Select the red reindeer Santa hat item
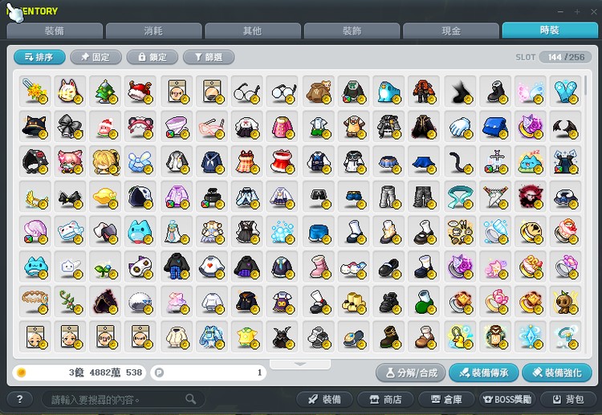 (140, 91)
